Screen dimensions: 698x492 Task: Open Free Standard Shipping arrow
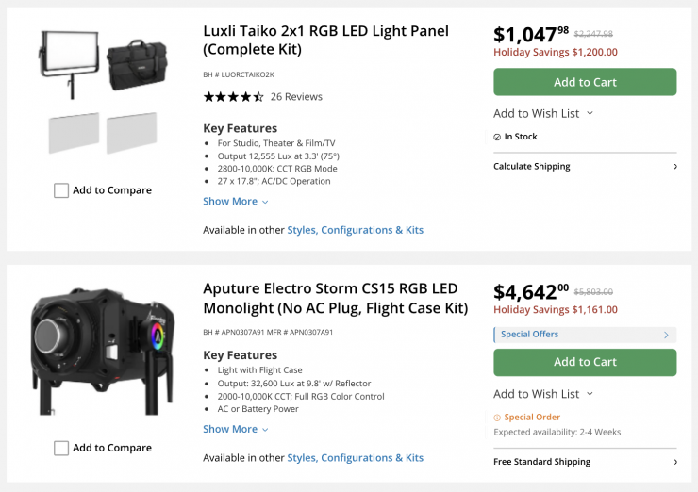[x=674, y=462]
